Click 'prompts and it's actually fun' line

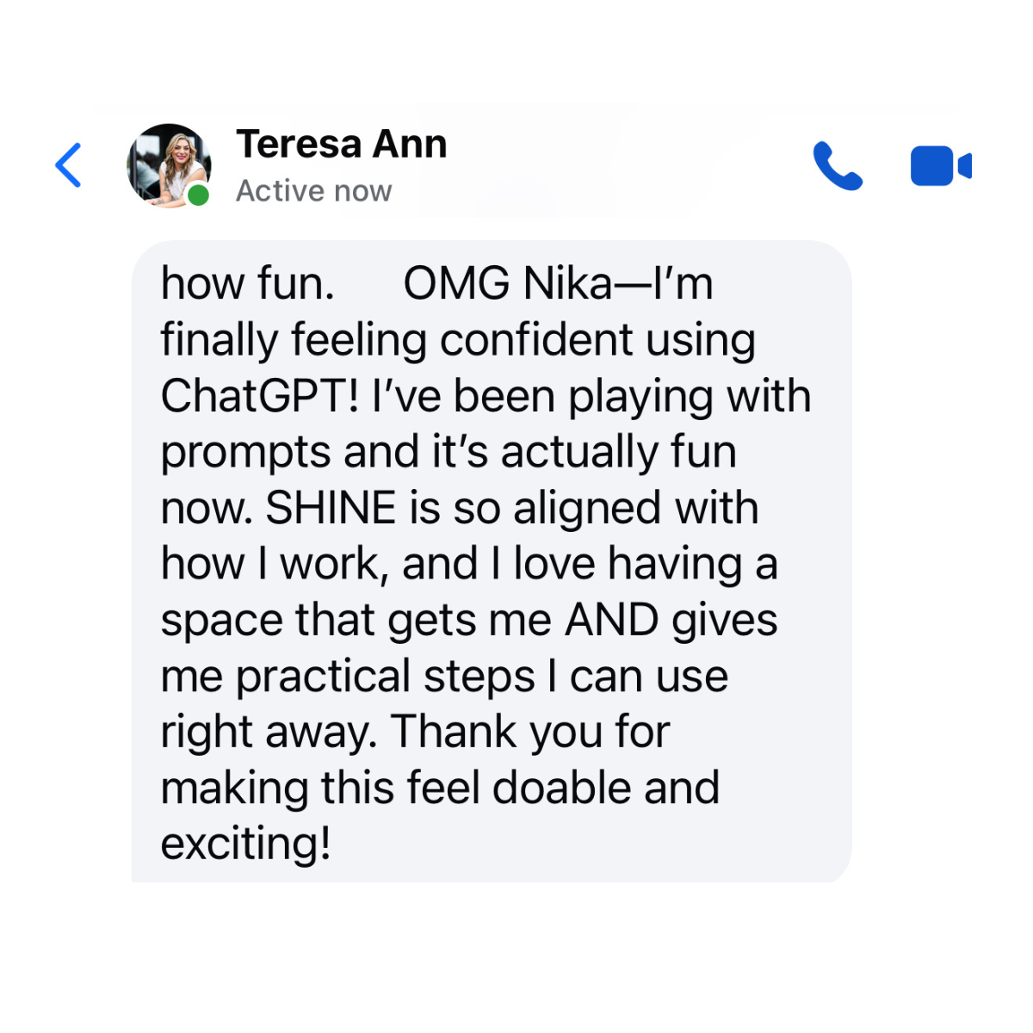point(448,452)
